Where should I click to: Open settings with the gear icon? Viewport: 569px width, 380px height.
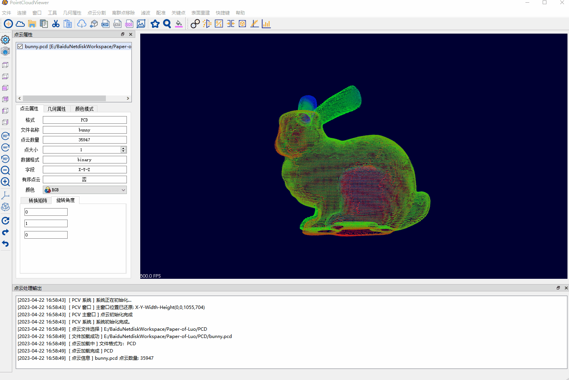[5, 40]
